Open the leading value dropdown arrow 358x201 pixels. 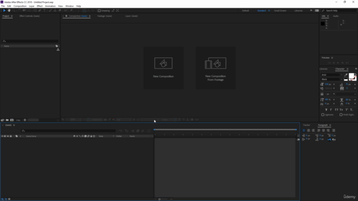[x=355, y=84]
